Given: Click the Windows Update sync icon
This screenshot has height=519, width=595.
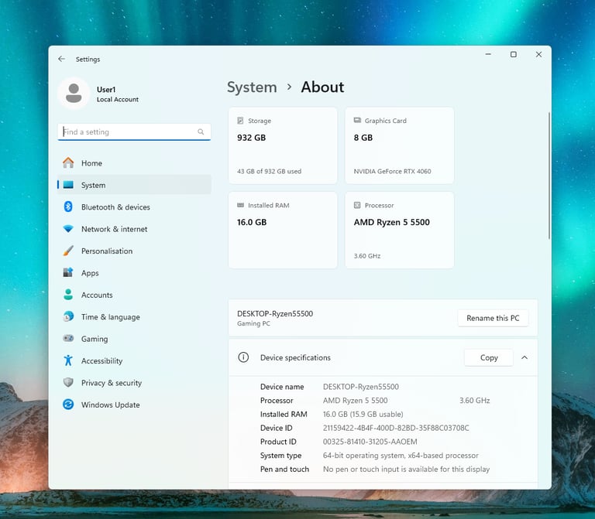Looking at the screenshot, I should click(68, 405).
